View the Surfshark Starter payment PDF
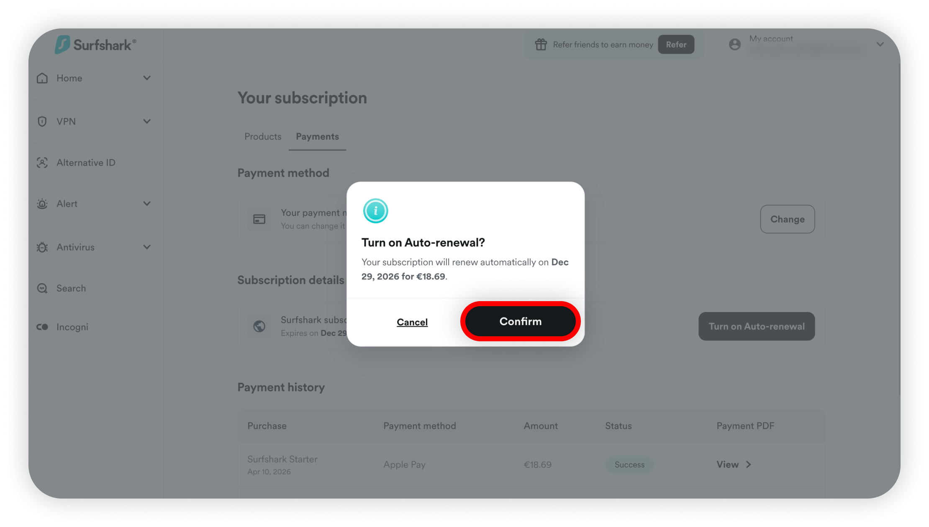929x527 pixels. coord(734,465)
